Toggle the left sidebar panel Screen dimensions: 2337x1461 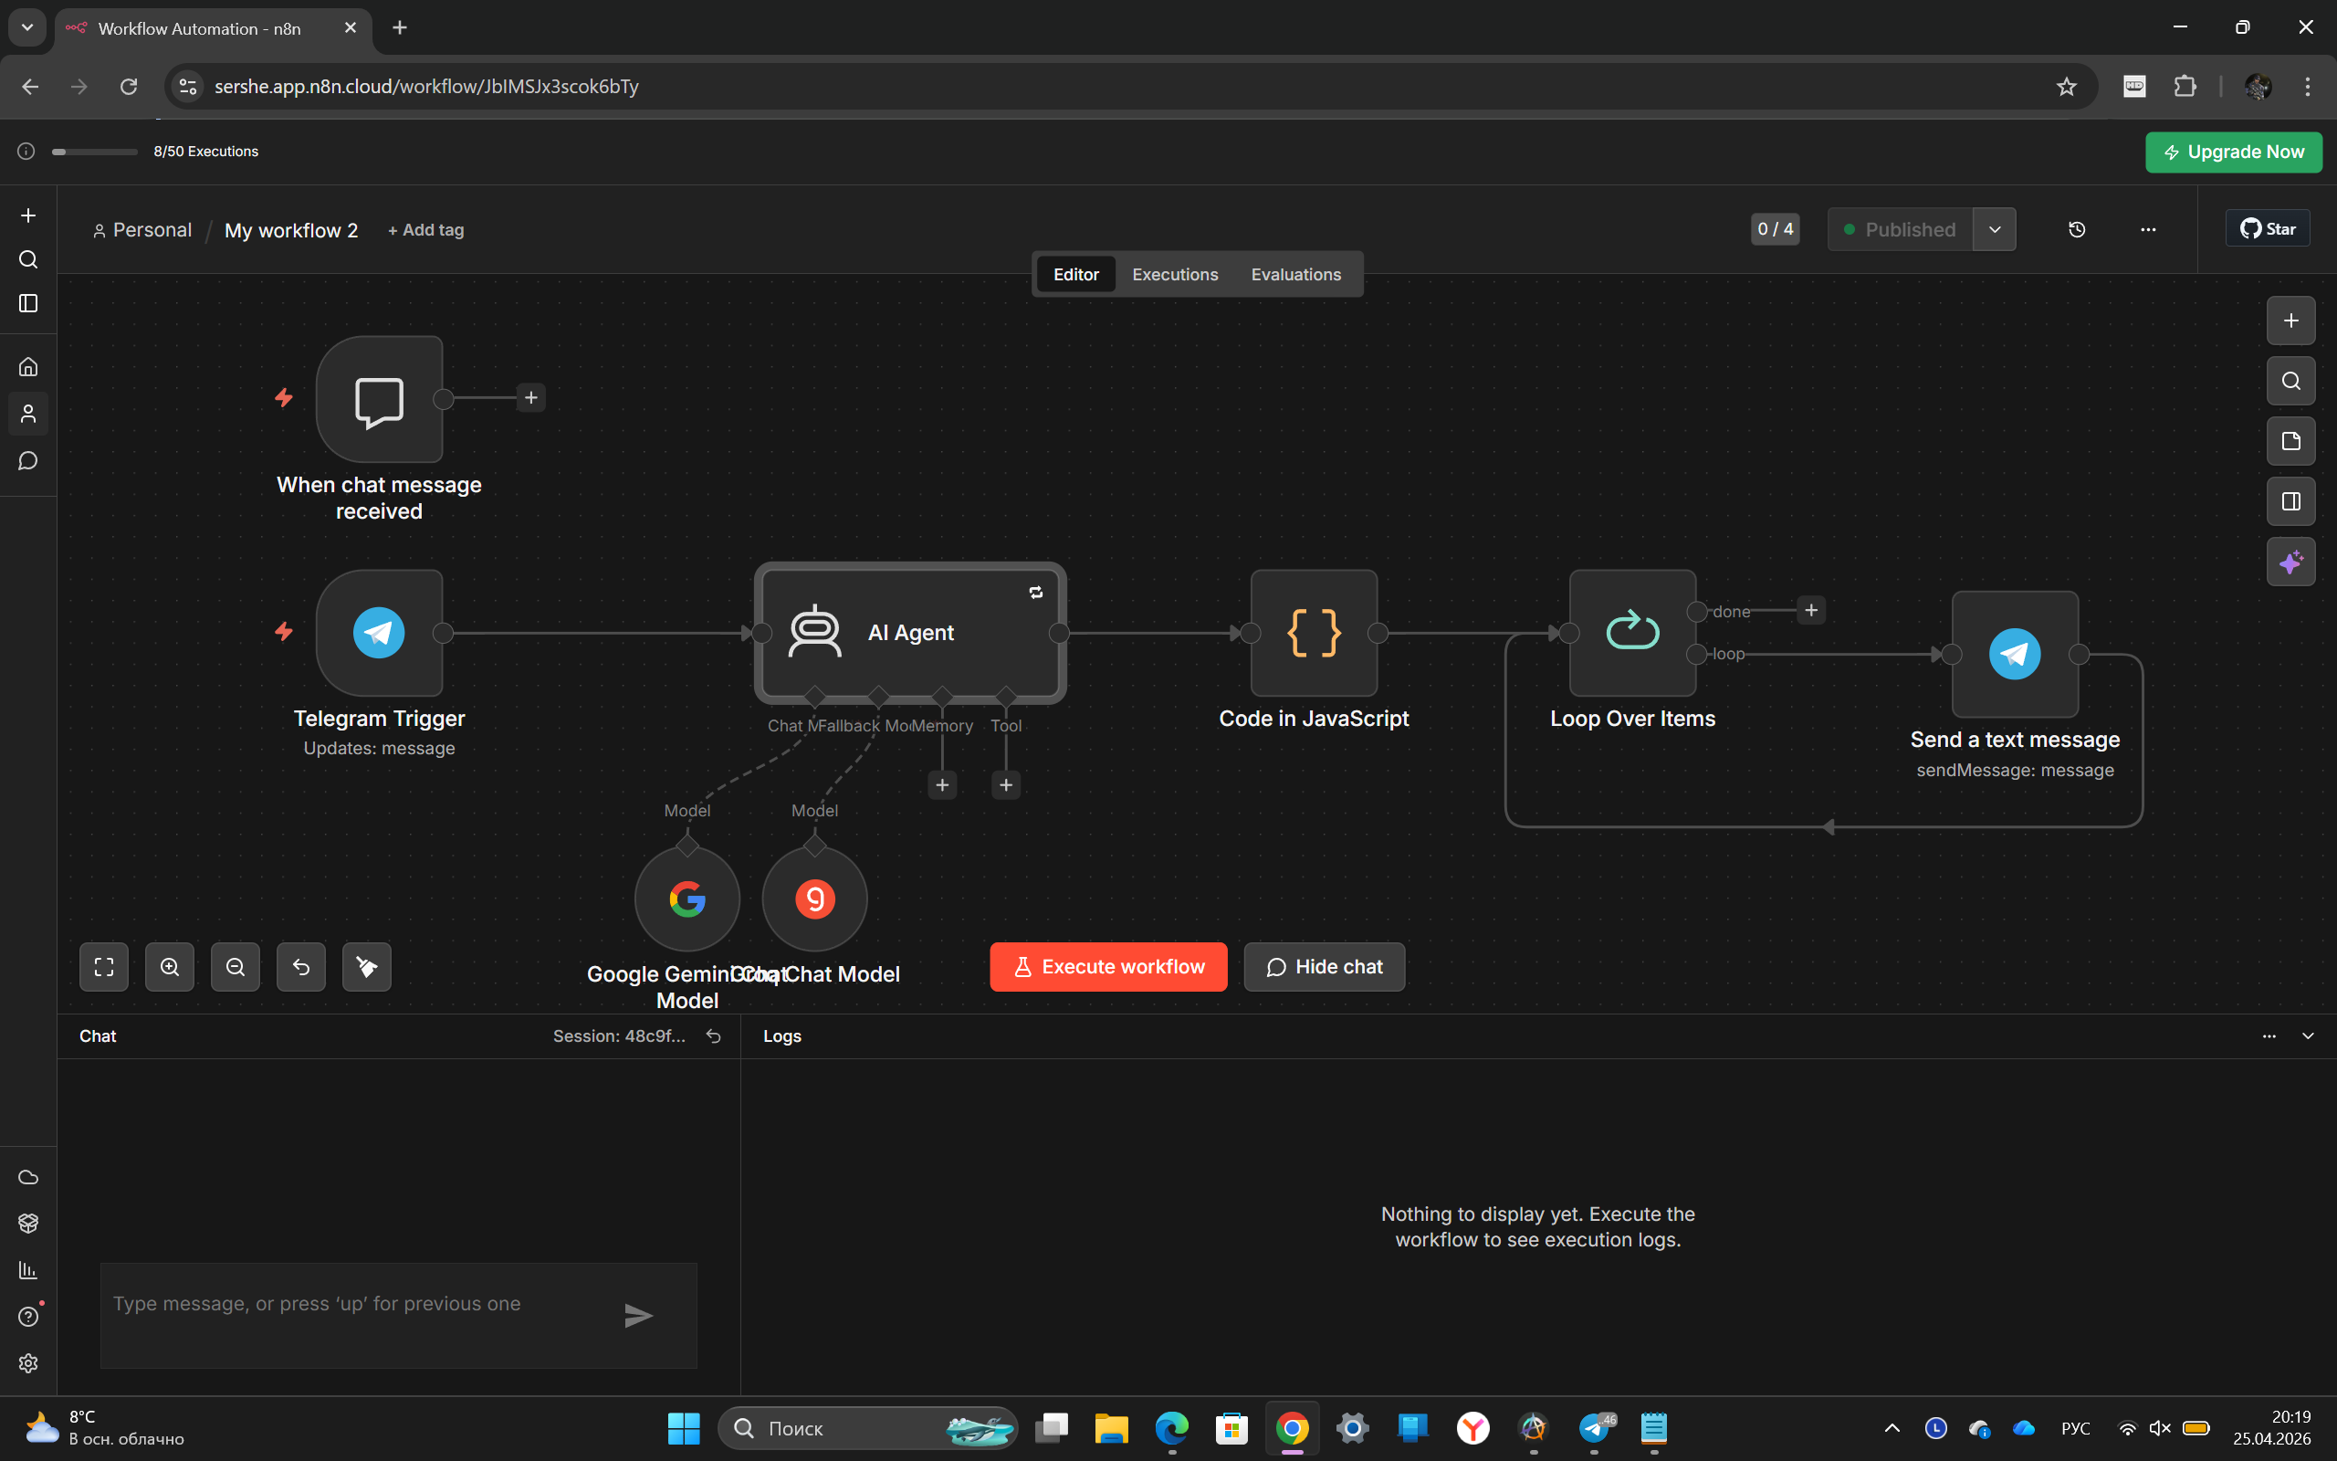click(28, 303)
